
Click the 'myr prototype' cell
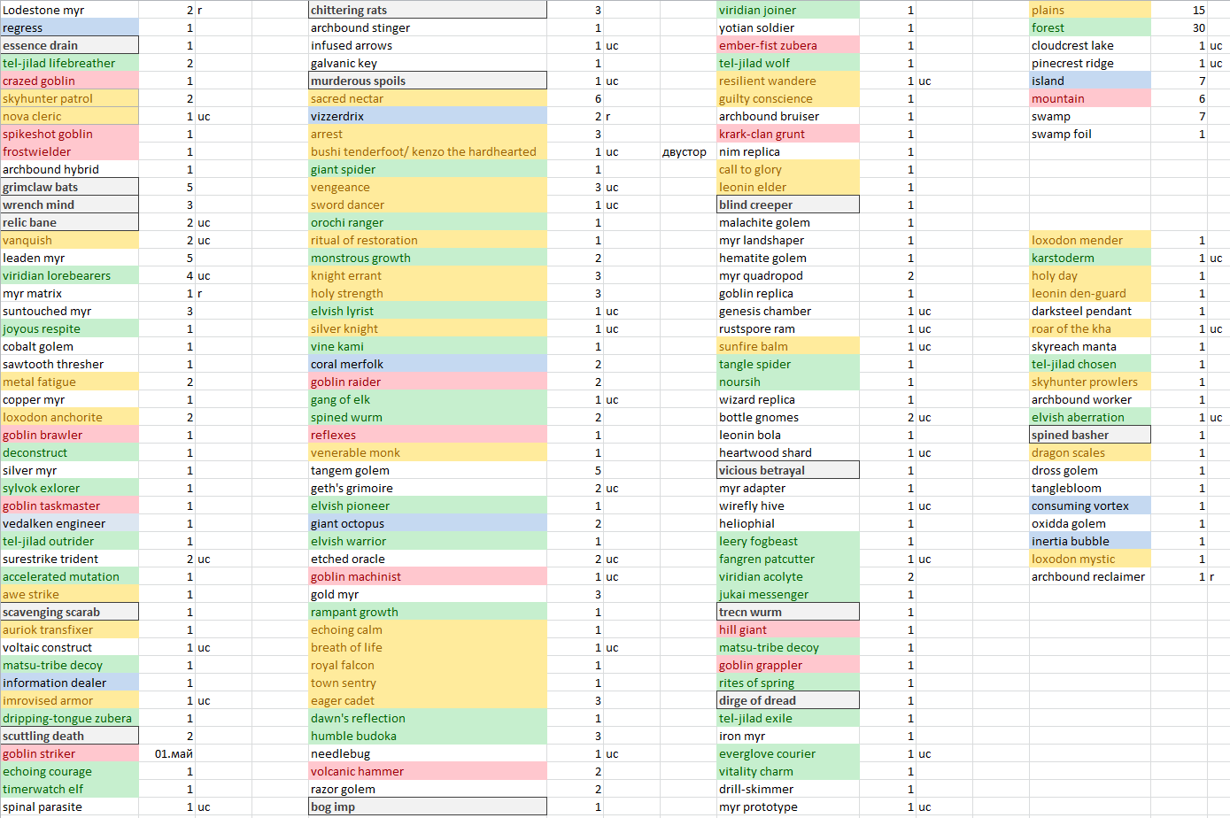tap(788, 806)
